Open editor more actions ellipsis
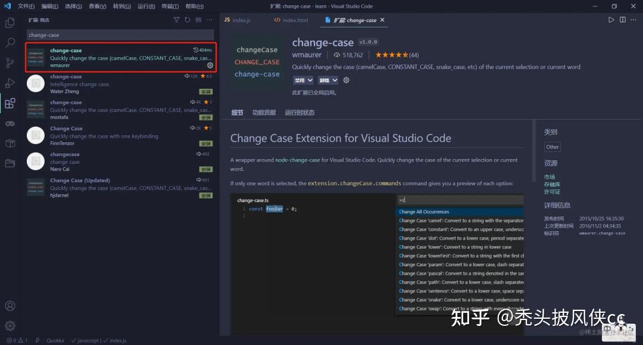 point(633,20)
